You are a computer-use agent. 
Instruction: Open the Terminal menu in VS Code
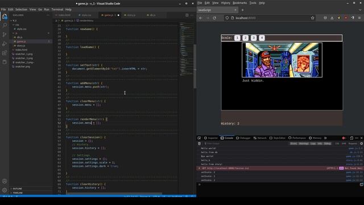(x=57, y=10)
